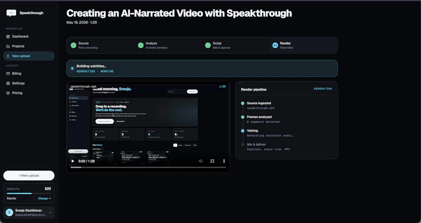Open the Dashboard page
421x223 pixels.
29,36
